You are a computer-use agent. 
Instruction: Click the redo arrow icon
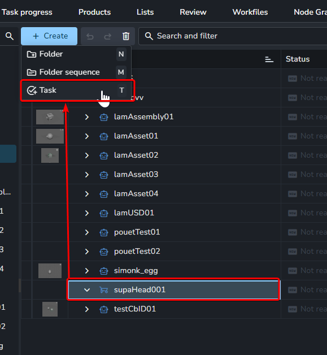coord(108,36)
